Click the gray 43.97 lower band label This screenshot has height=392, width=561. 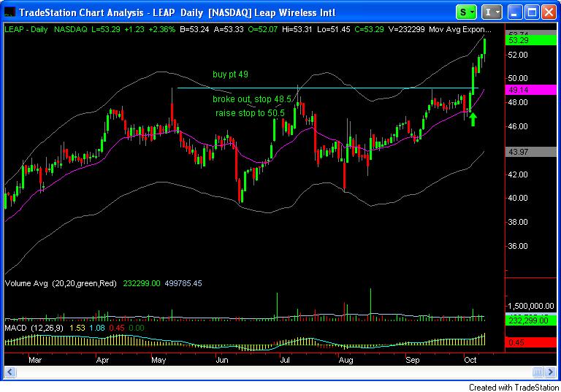531,152
